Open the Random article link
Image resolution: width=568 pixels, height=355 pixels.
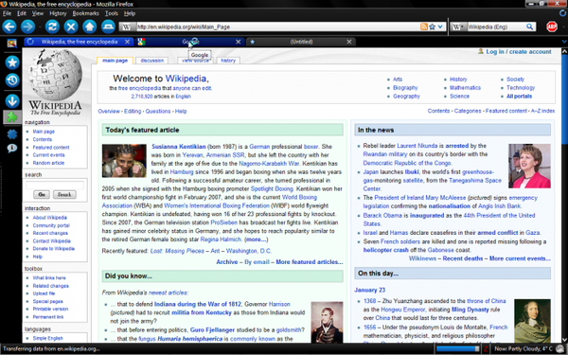[x=48, y=163]
